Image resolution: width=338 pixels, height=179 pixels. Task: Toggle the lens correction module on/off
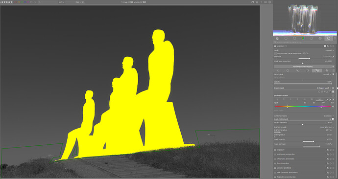tap(275, 163)
